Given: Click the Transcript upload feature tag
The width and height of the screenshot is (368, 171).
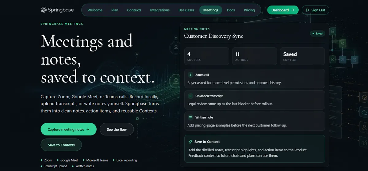Looking at the screenshot, I should point(54,166).
